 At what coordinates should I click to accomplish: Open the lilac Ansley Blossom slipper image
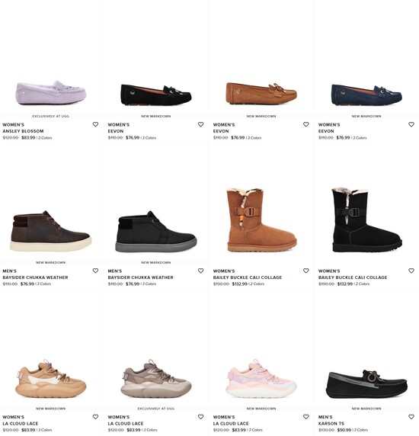pyautogui.click(x=50, y=93)
